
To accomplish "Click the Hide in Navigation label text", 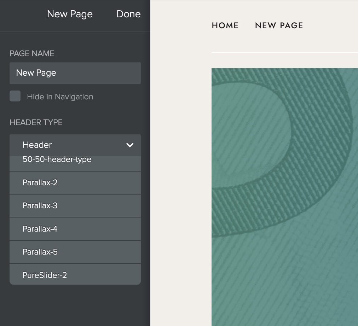I will [60, 97].
